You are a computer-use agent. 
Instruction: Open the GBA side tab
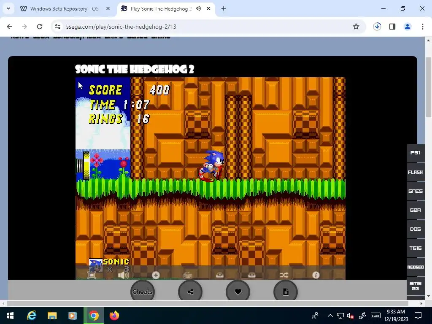(x=416, y=210)
